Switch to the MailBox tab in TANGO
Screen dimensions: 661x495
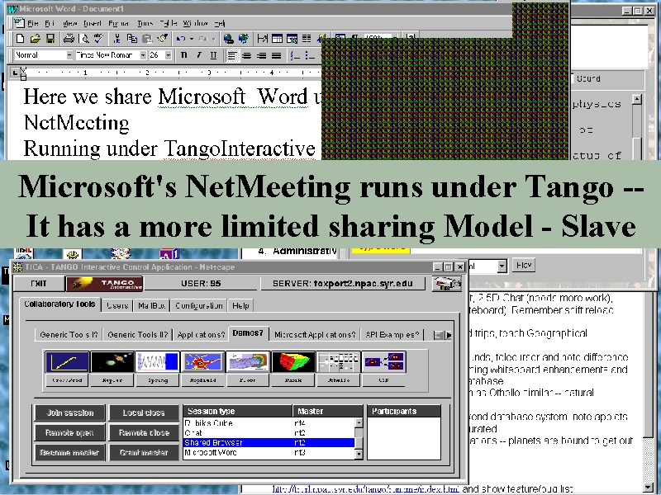151,305
